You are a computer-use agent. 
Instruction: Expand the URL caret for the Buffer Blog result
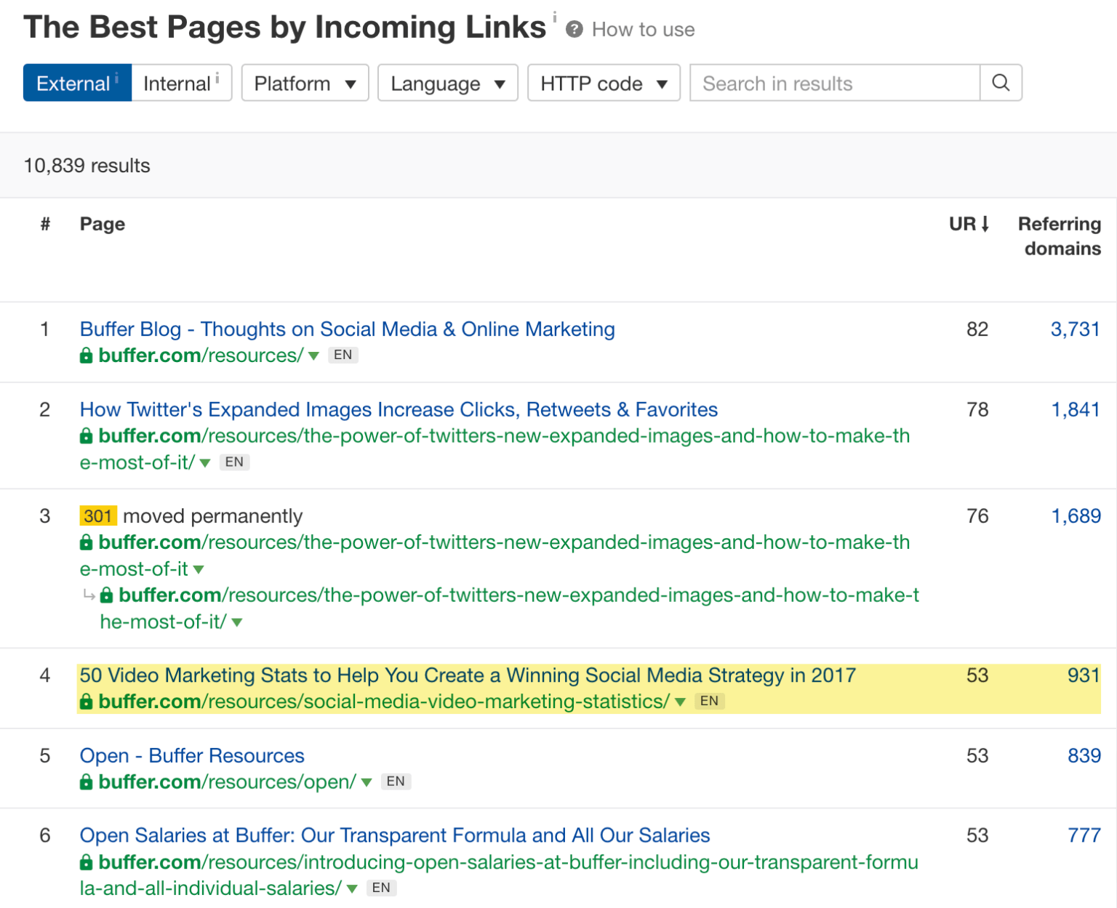(313, 356)
